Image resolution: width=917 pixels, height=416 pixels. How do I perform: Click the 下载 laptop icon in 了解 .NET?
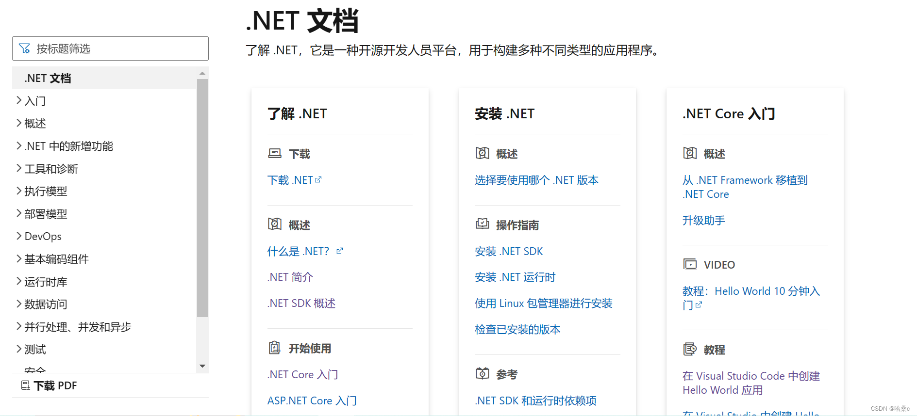(x=275, y=154)
